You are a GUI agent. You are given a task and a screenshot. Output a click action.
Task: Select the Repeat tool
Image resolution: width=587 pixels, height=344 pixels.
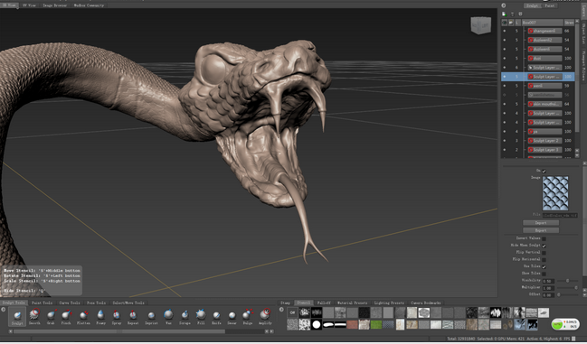tap(133, 316)
